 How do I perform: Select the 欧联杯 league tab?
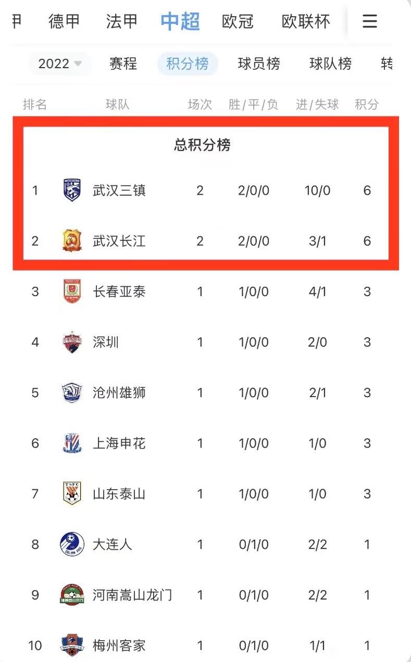[x=306, y=21]
